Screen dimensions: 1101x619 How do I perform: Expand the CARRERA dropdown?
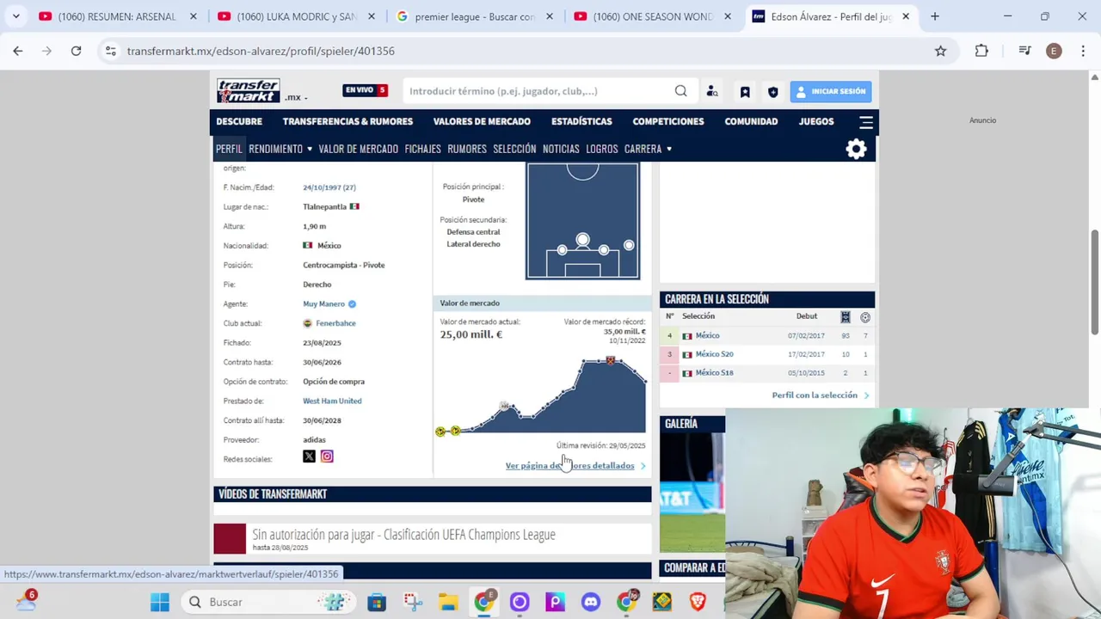pyautogui.click(x=648, y=149)
